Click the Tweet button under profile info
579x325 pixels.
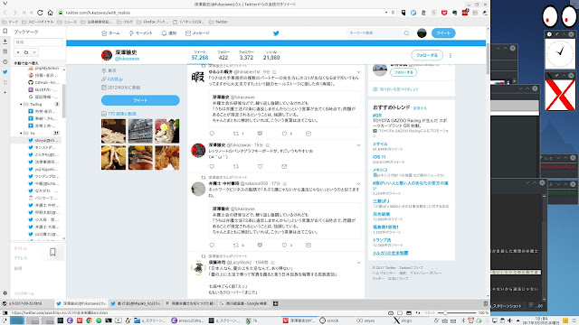(140, 100)
